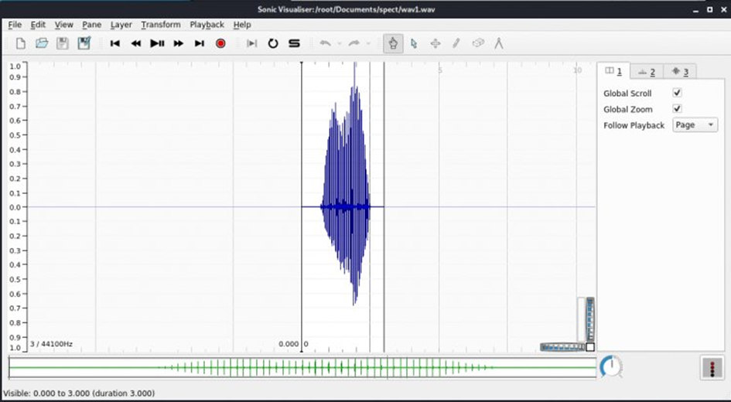This screenshot has height=402, width=731.
Task: Open the Undo history dropdown arrow
Action: pos(340,44)
